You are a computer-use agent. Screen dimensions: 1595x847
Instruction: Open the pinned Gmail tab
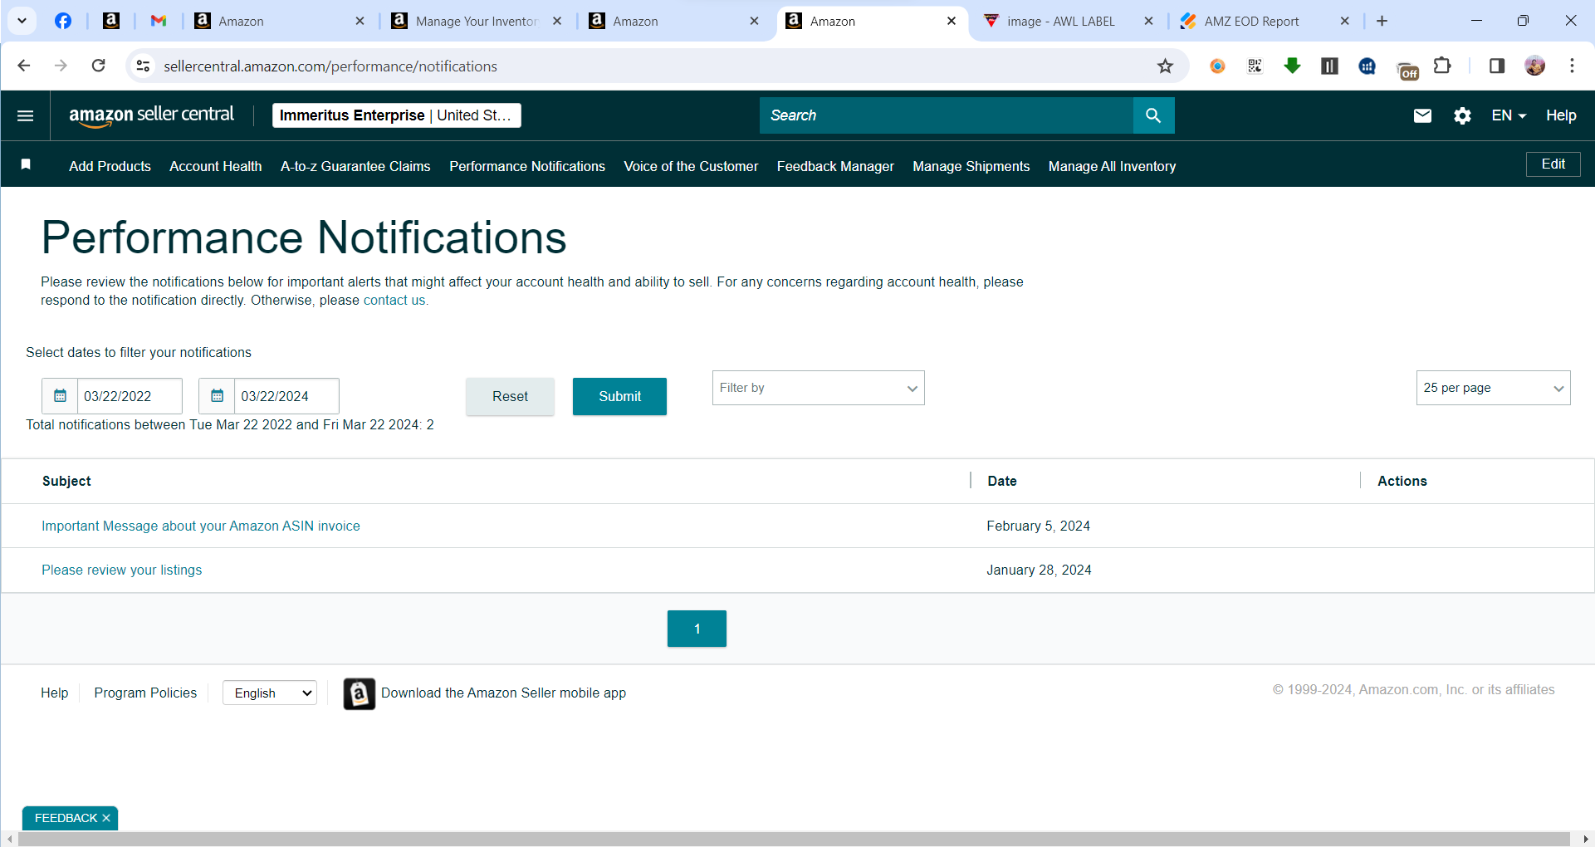(x=159, y=21)
